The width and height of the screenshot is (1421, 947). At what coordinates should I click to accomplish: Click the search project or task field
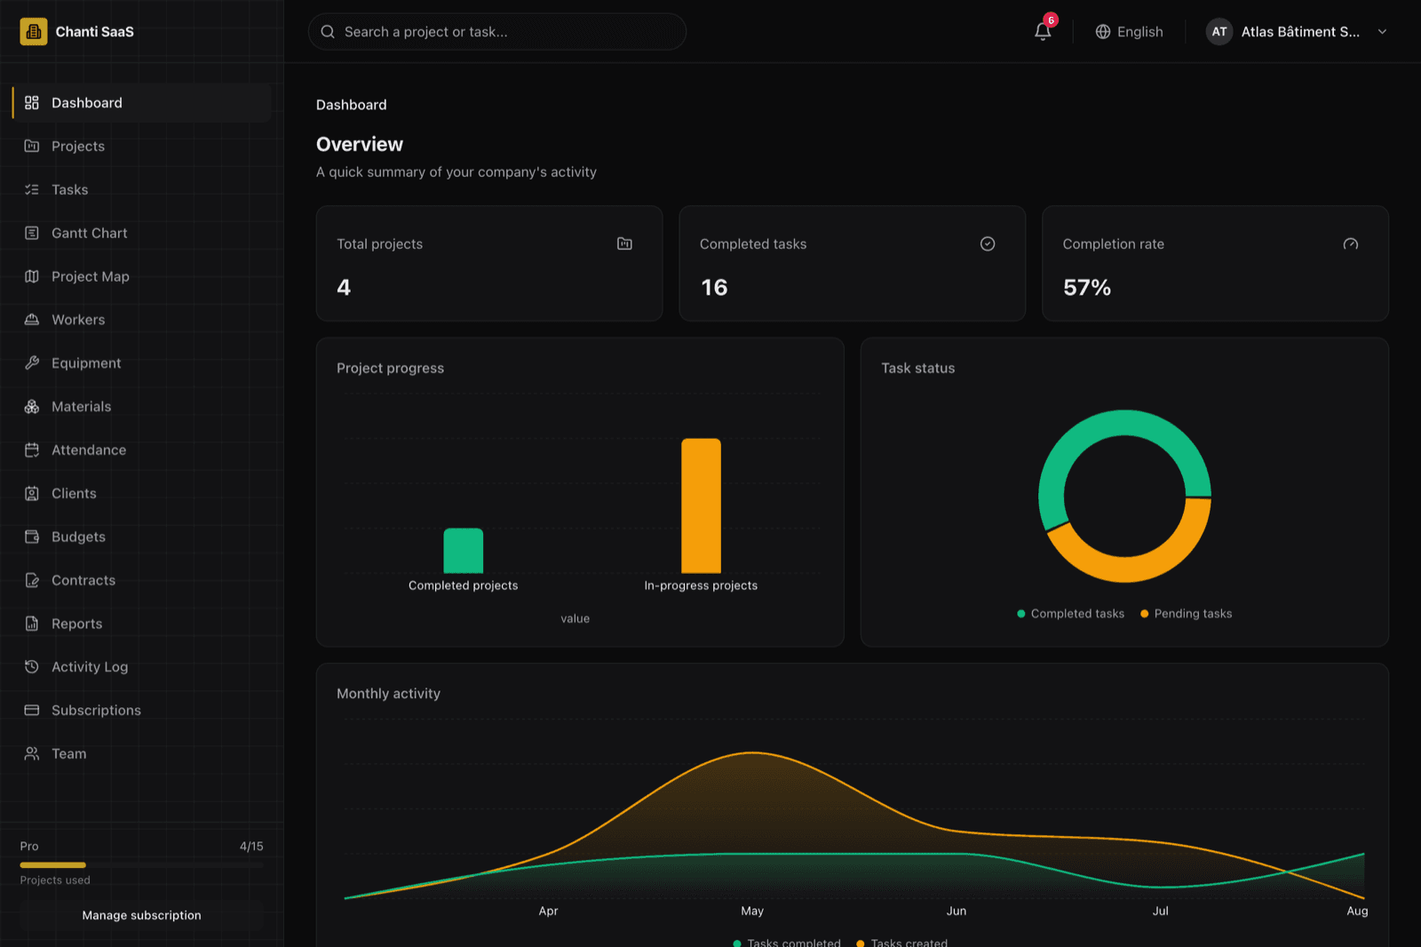(497, 32)
